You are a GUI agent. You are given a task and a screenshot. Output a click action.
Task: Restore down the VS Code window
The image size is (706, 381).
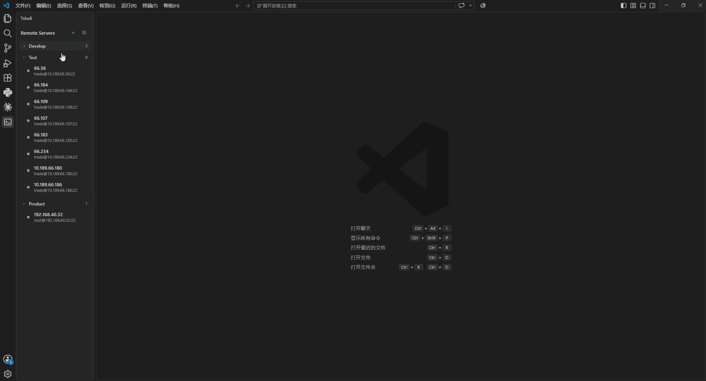[x=683, y=6]
